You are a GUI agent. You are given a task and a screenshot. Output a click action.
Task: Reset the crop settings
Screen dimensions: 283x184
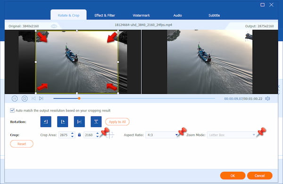(22, 144)
